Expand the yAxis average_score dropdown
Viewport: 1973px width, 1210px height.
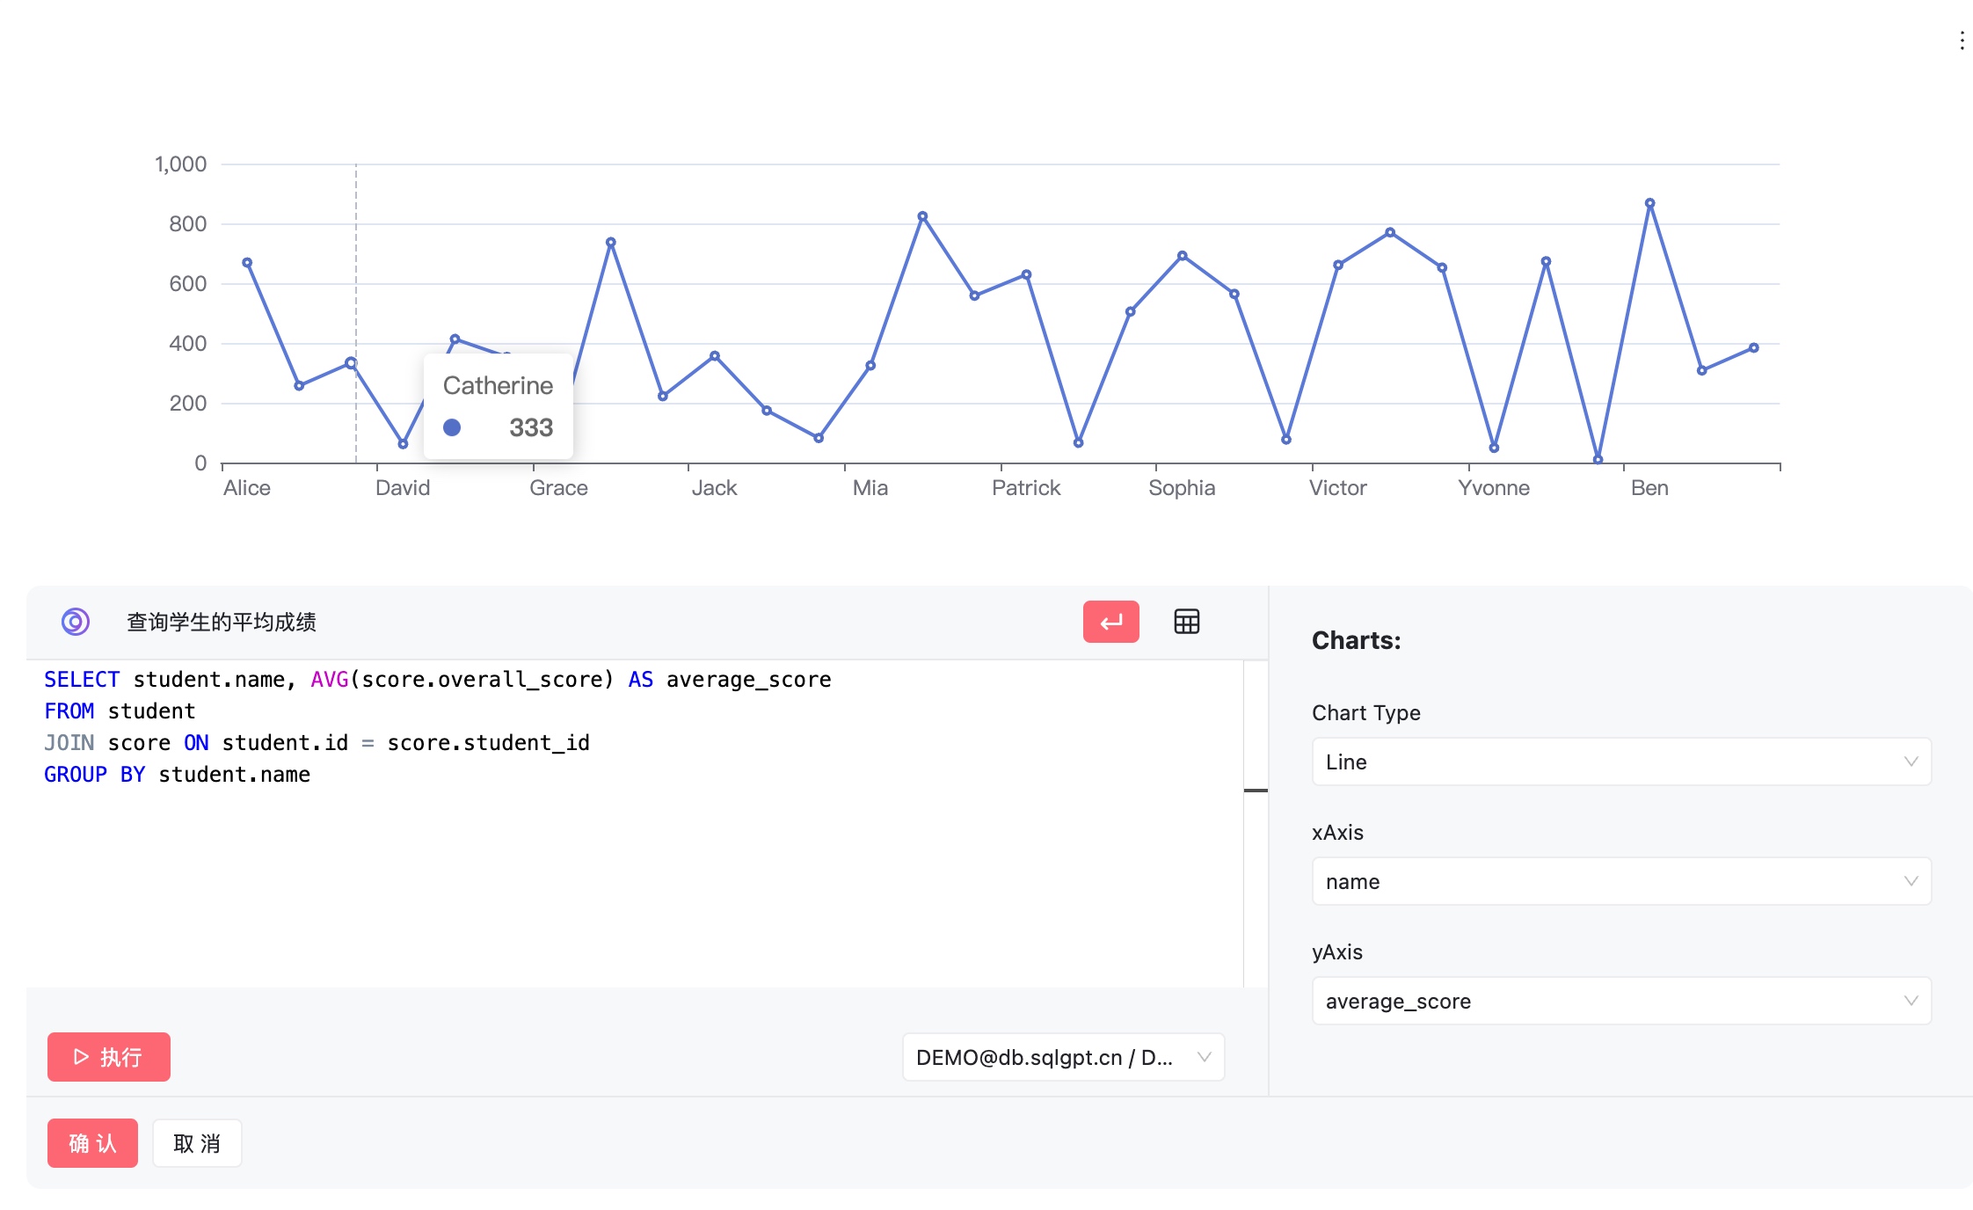[x=1620, y=1001]
